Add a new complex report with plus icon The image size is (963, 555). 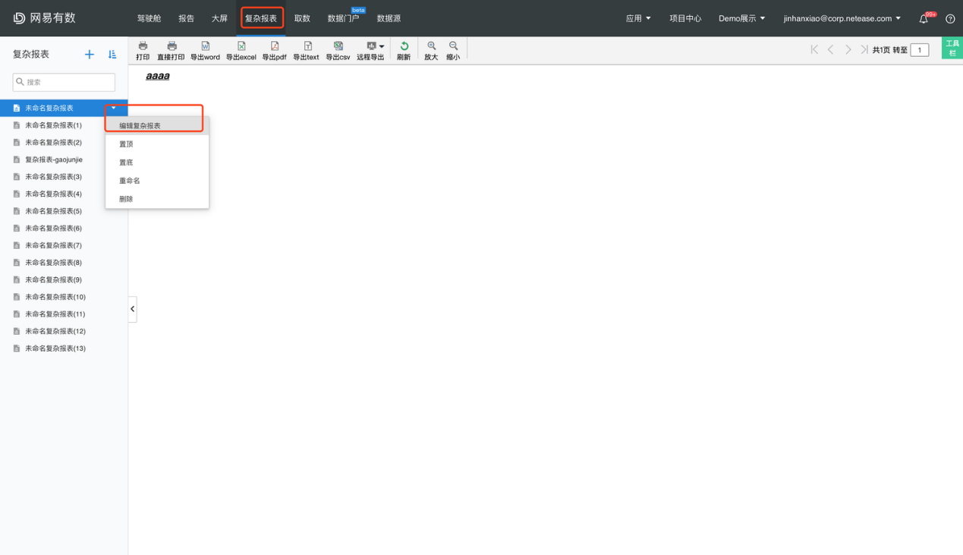(90, 55)
